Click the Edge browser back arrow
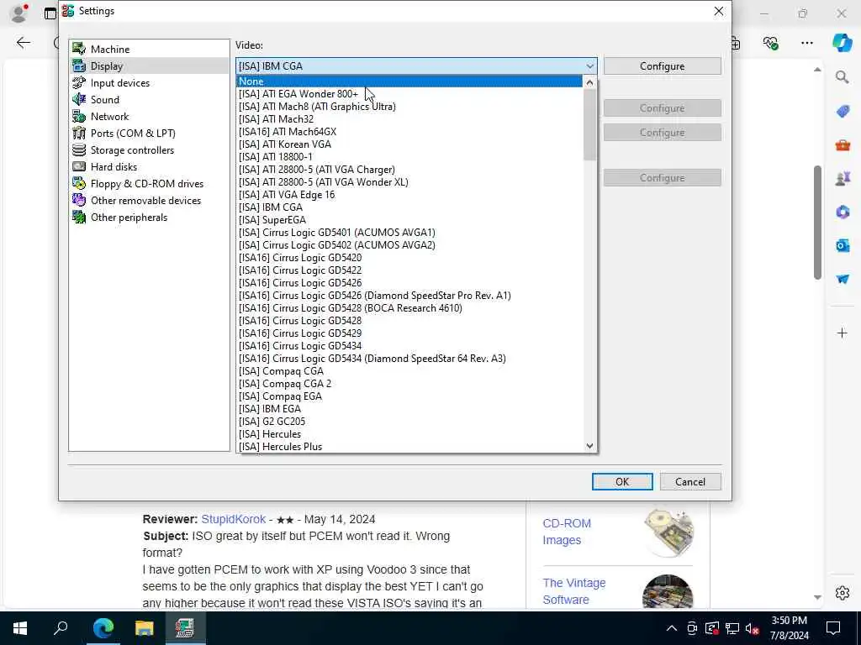The height and width of the screenshot is (645, 861). coord(23,43)
